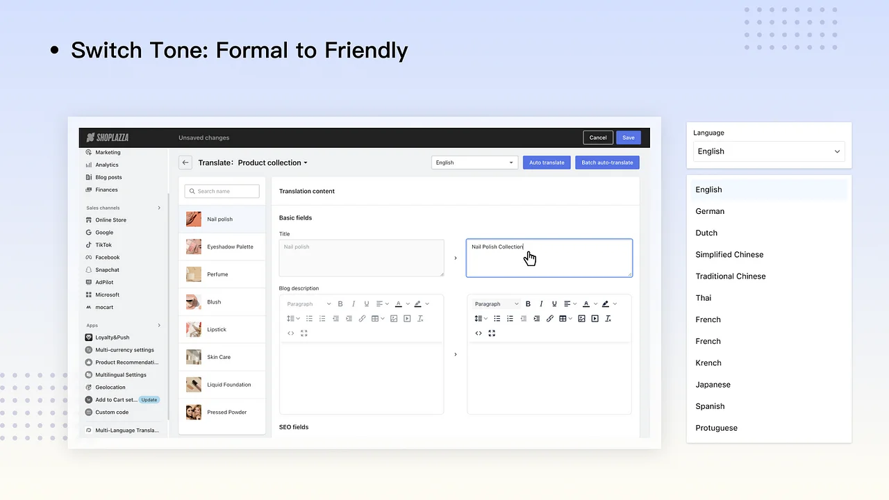Toggle underline formatting in the editor
Image resolution: width=889 pixels, height=500 pixels.
554,304
